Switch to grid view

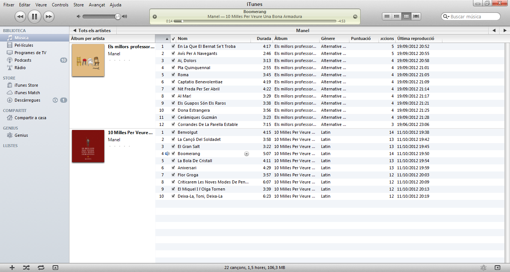tap(406, 16)
